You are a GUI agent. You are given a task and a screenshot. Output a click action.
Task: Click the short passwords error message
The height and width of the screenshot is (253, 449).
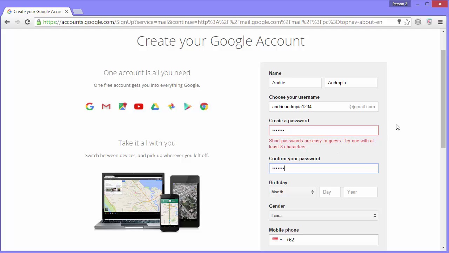[x=322, y=144]
